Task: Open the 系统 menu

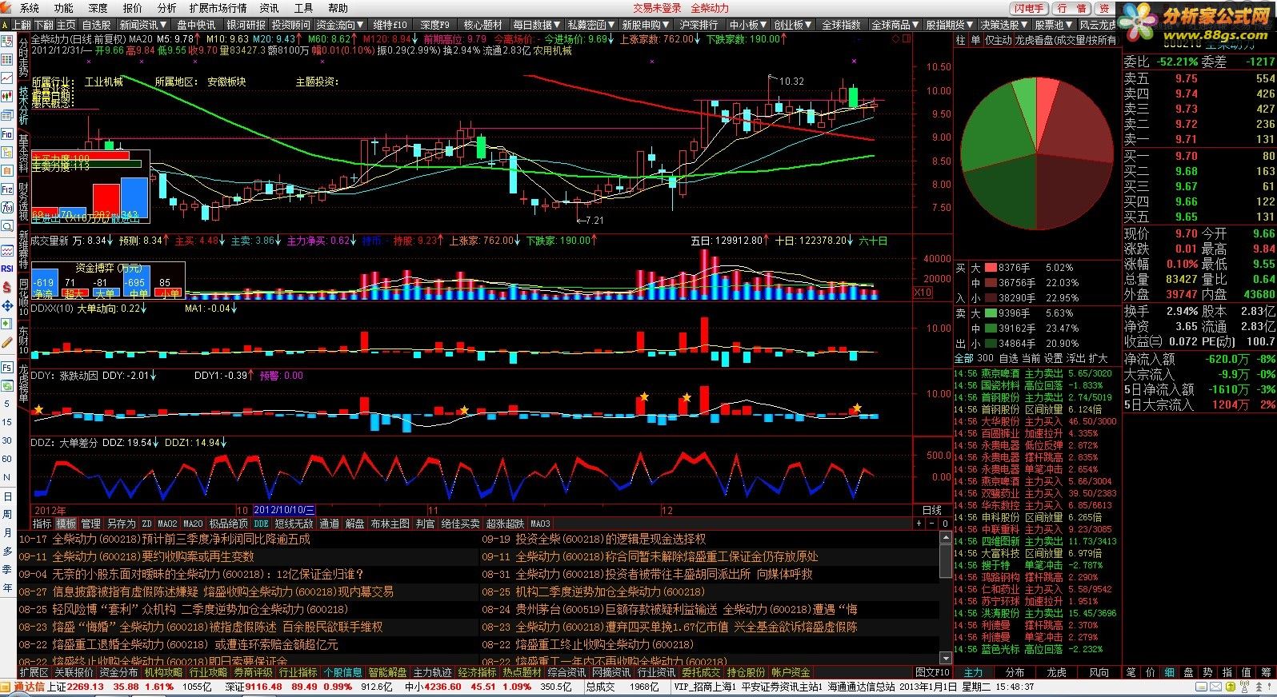Action: [30, 8]
